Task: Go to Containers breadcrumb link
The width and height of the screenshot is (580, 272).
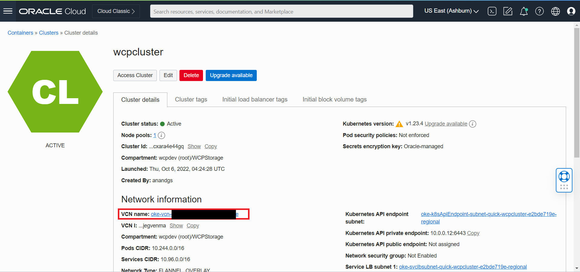Action: point(20,33)
